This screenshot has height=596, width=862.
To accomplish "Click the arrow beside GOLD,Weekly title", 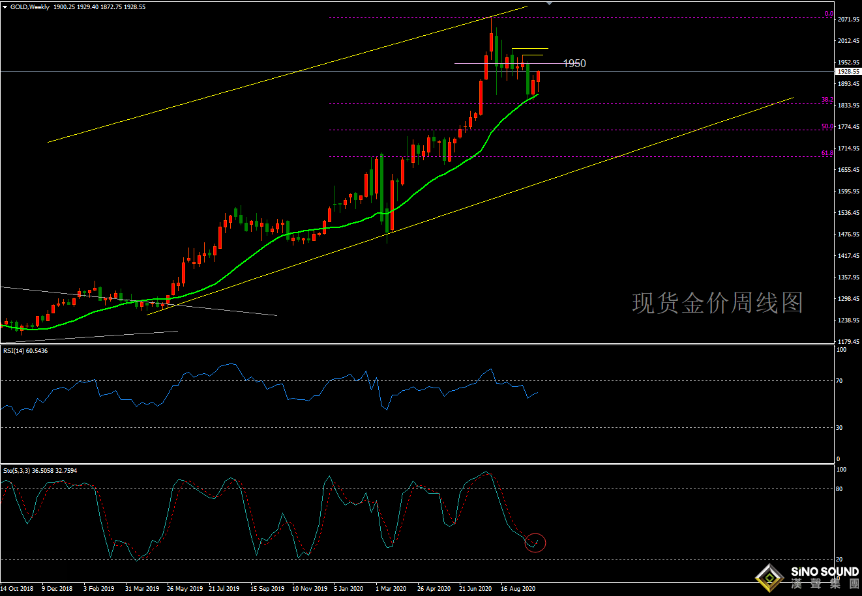I will [x=5, y=7].
